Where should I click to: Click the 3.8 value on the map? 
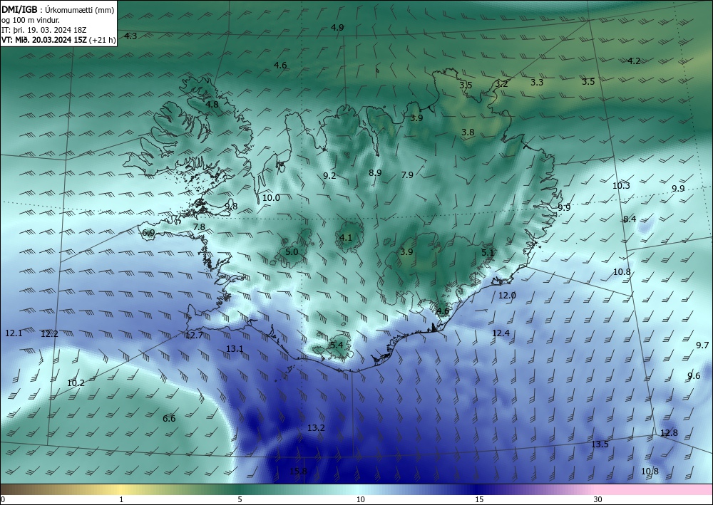[468, 132]
